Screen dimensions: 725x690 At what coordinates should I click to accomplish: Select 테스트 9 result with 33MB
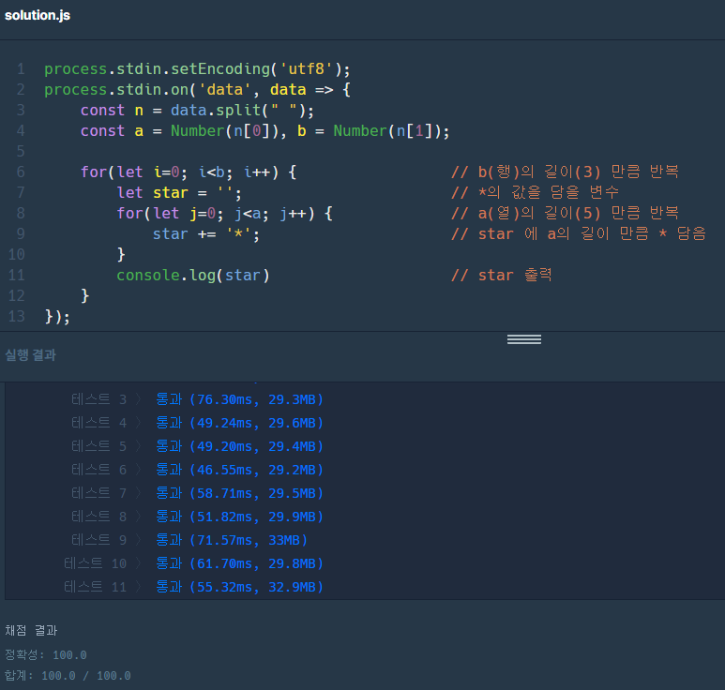[189, 540]
